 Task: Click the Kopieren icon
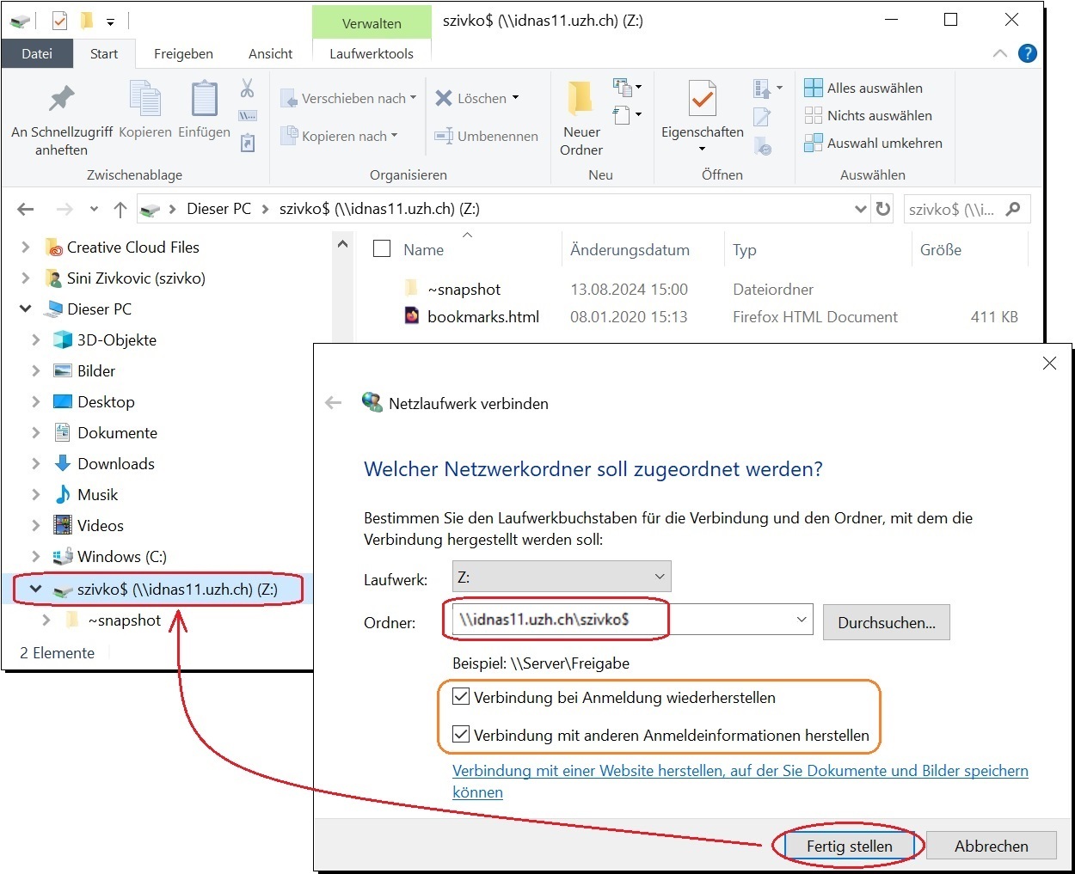coord(144,103)
